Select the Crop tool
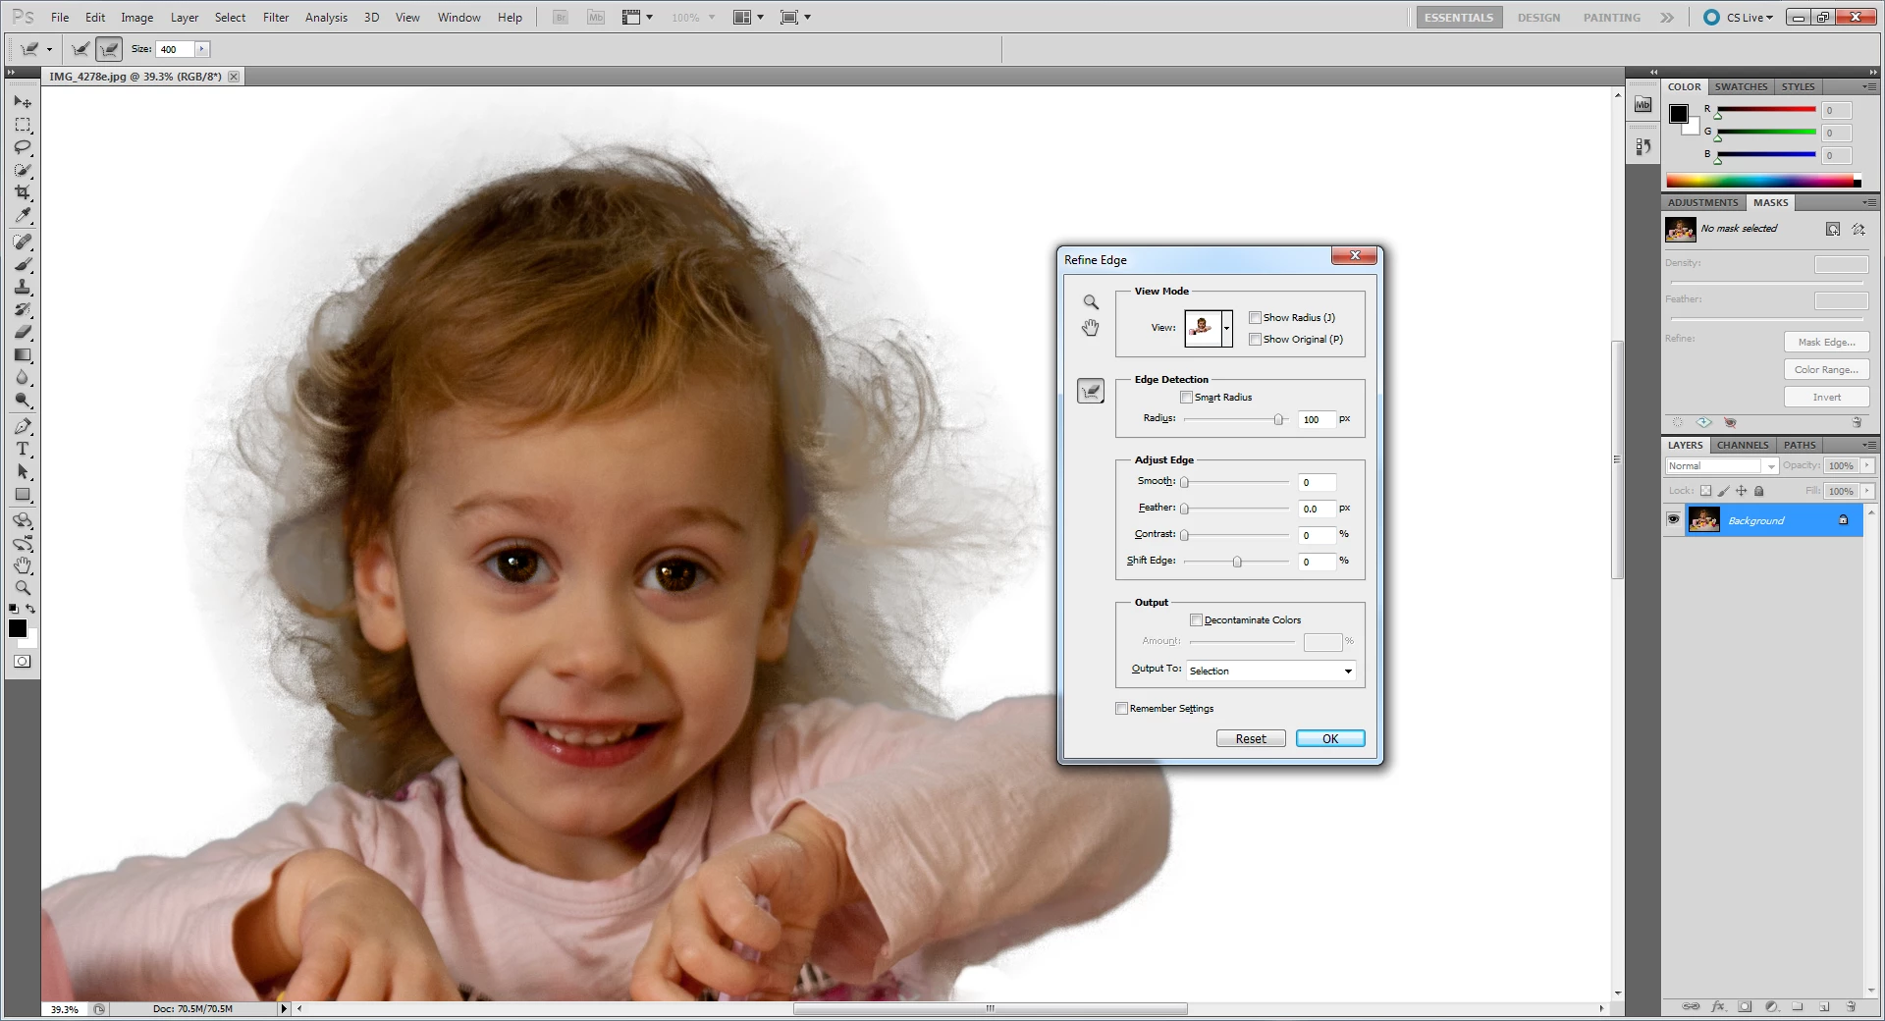 click(23, 192)
